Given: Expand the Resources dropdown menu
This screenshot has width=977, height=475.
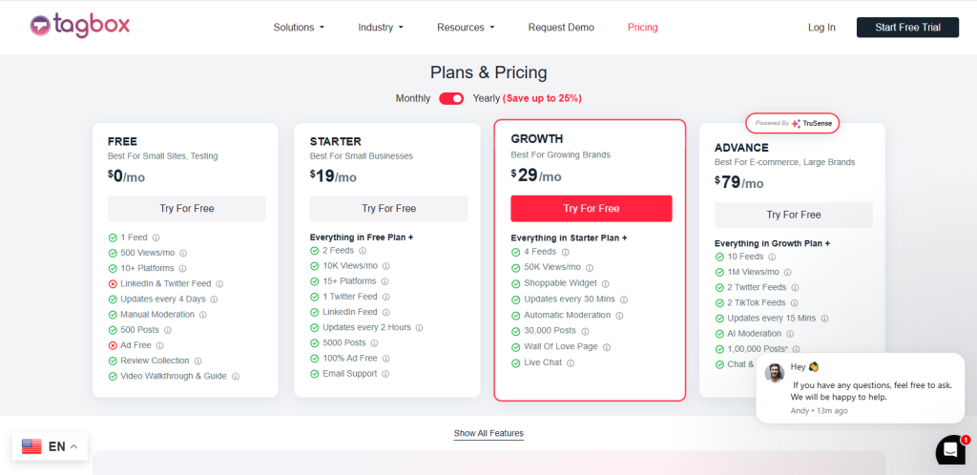Looking at the screenshot, I should [466, 28].
